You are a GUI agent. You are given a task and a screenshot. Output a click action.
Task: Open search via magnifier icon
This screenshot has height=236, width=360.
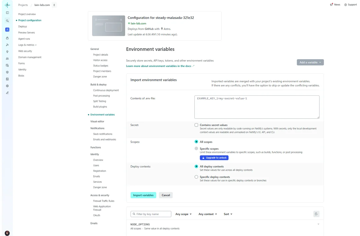pos(7,21)
